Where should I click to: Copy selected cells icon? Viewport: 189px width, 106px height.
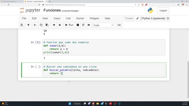[x=41, y=25]
